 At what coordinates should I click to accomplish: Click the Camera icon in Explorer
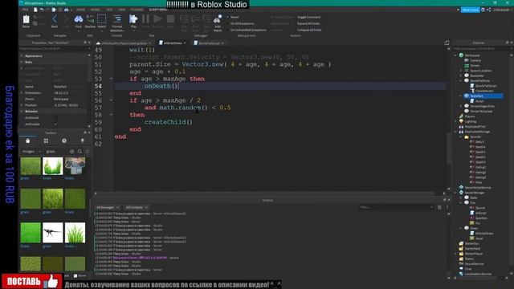(467, 60)
